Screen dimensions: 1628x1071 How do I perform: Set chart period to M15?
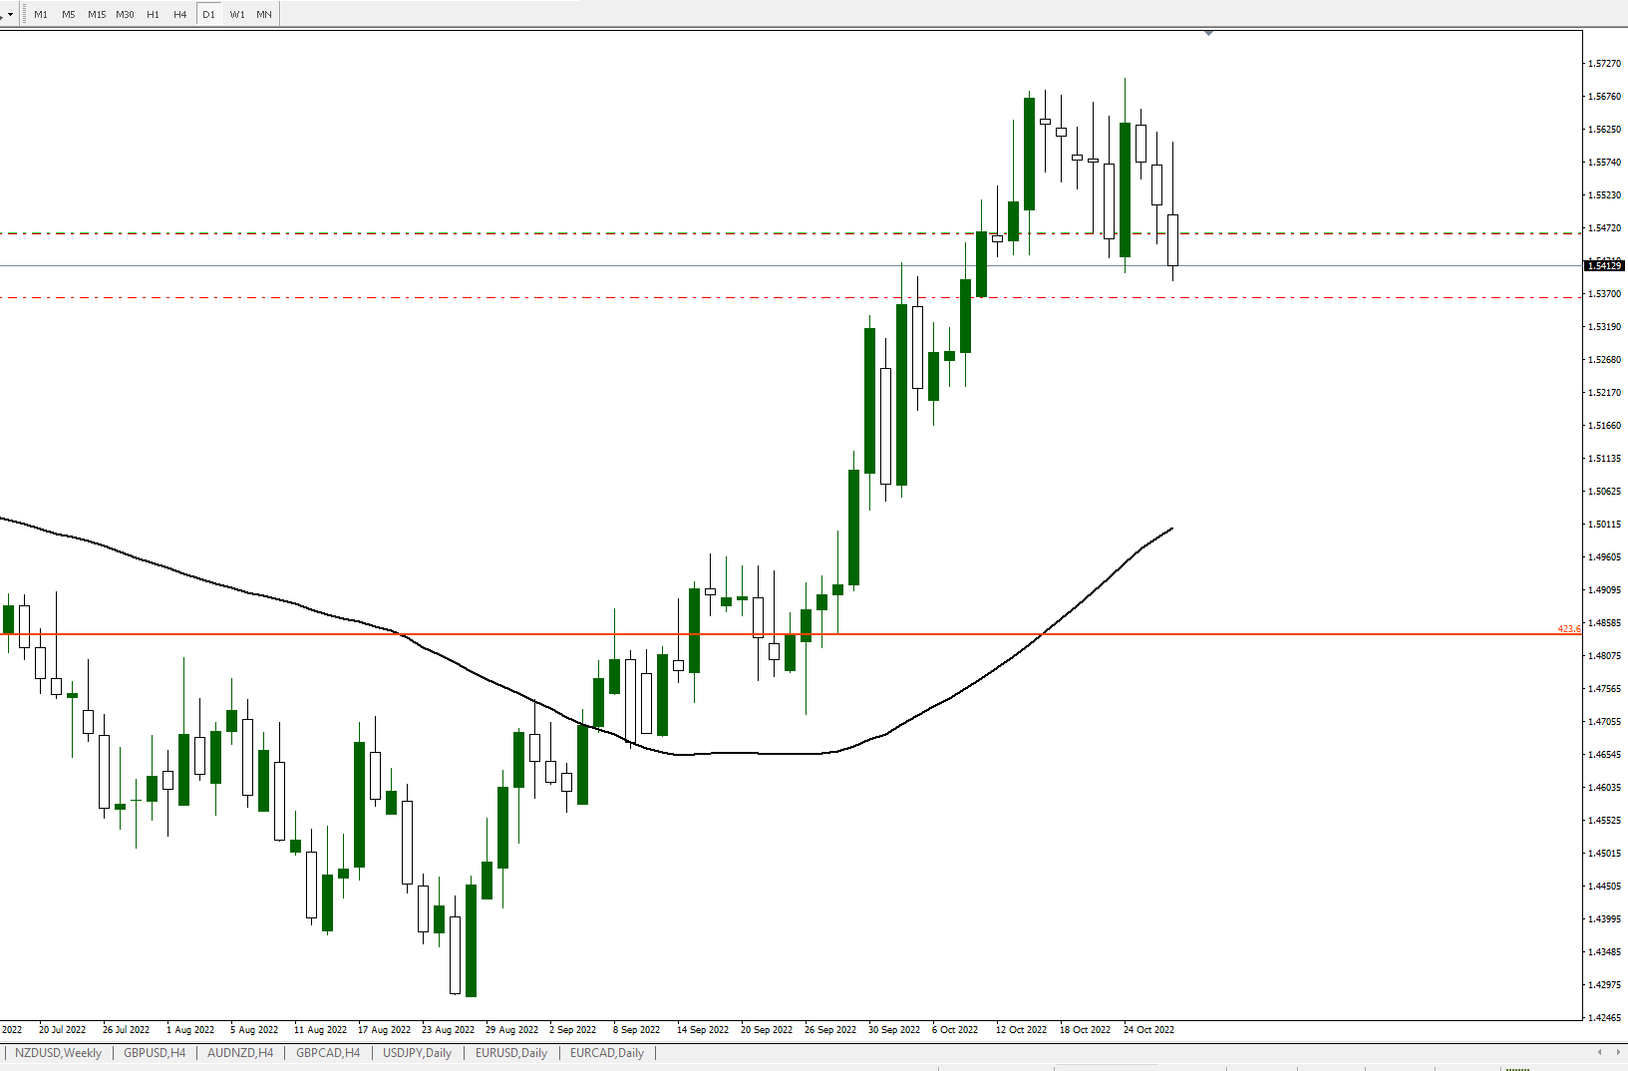pos(97,14)
